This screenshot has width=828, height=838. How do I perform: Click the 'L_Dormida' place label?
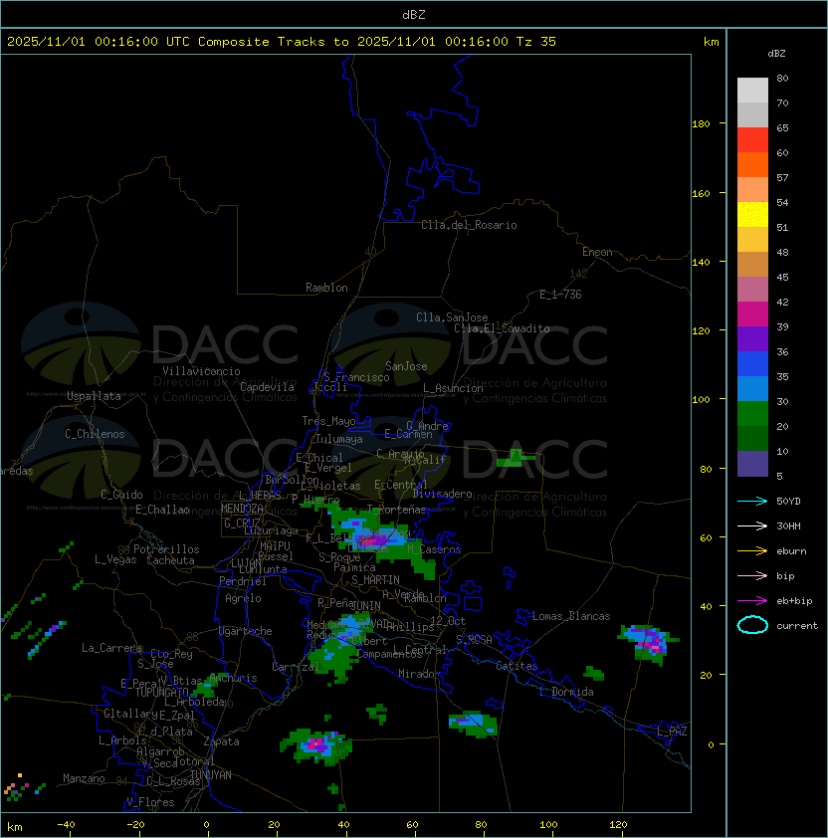coord(566,692)
